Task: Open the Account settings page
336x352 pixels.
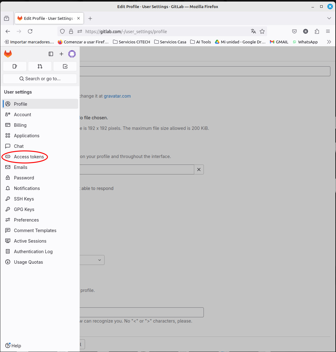Action: coord(22,115)
